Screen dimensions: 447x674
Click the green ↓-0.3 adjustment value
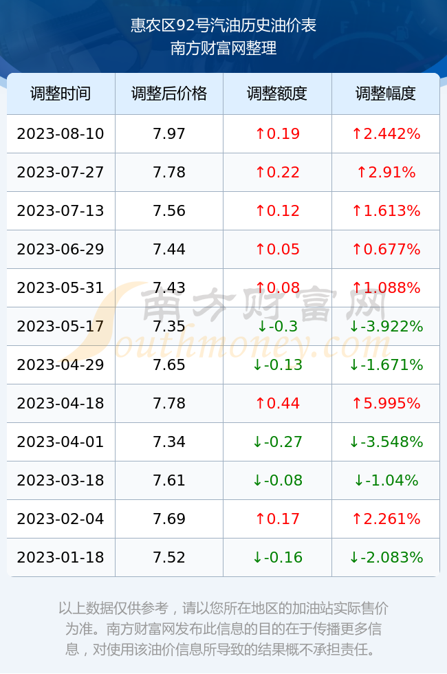pyautogui.click(x=277, y=326)
